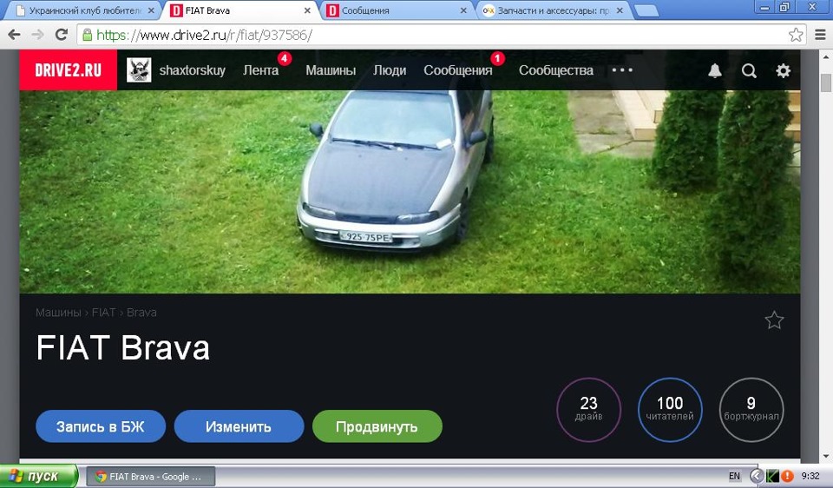This screenshot has height=488, width=833.
Task: Click the Машины breadcrumb link
Action: (58, 313)
